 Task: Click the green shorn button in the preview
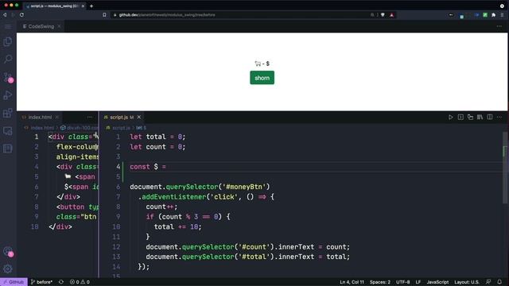pos(262,78)
